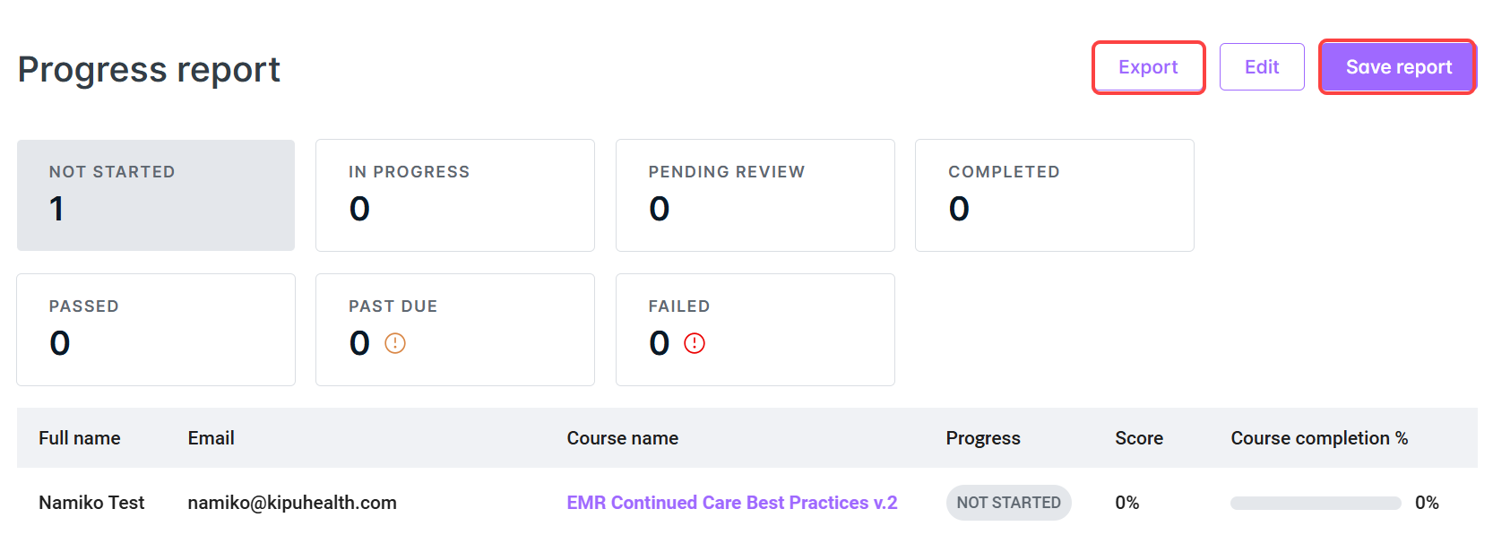Choose the Passed status card
Viewport: 1493px width, 552px height.
coord(156,330)
